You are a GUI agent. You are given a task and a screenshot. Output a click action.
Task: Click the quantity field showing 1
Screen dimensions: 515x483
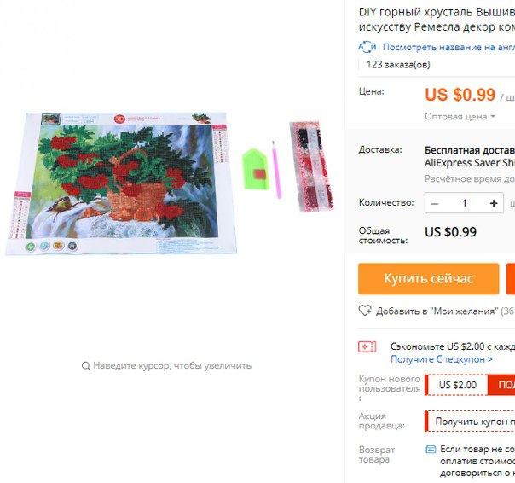click(x=464, y=203)
